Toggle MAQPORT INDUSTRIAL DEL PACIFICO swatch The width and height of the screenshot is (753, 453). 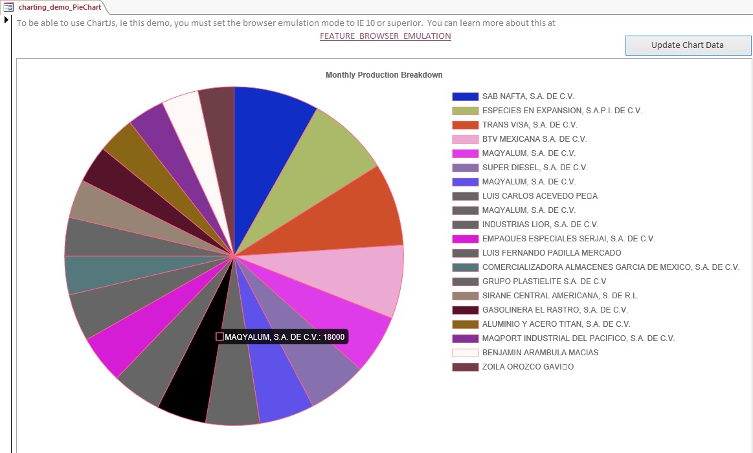coord(466,338)
